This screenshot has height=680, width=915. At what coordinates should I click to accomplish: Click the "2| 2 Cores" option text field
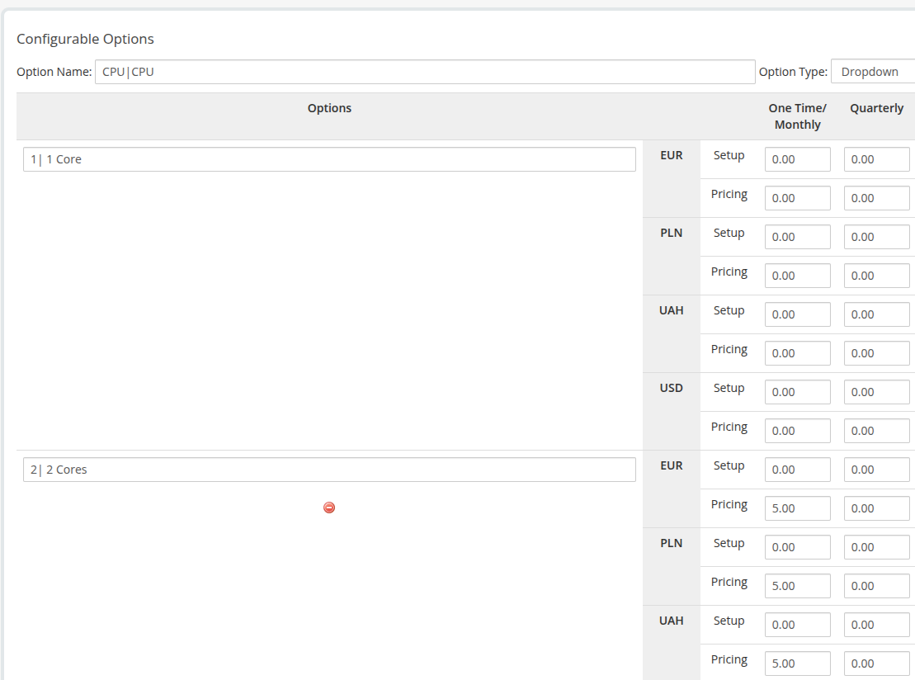(x=329, y=469)
